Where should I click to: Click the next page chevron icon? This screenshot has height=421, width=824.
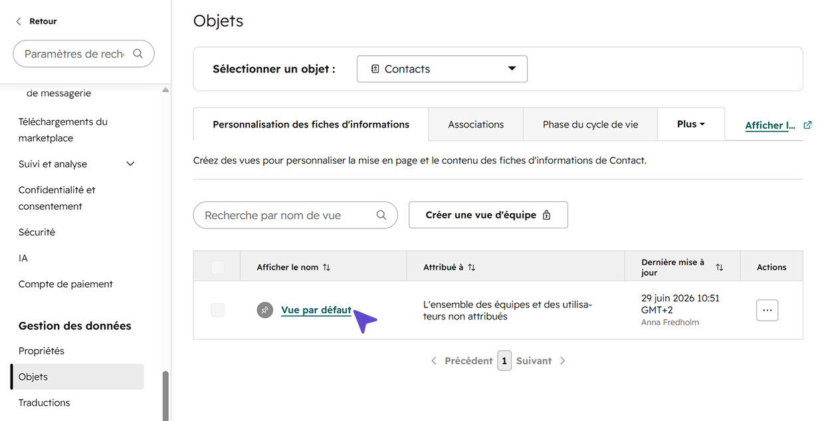pyautogui.click(x=563, y=361)
